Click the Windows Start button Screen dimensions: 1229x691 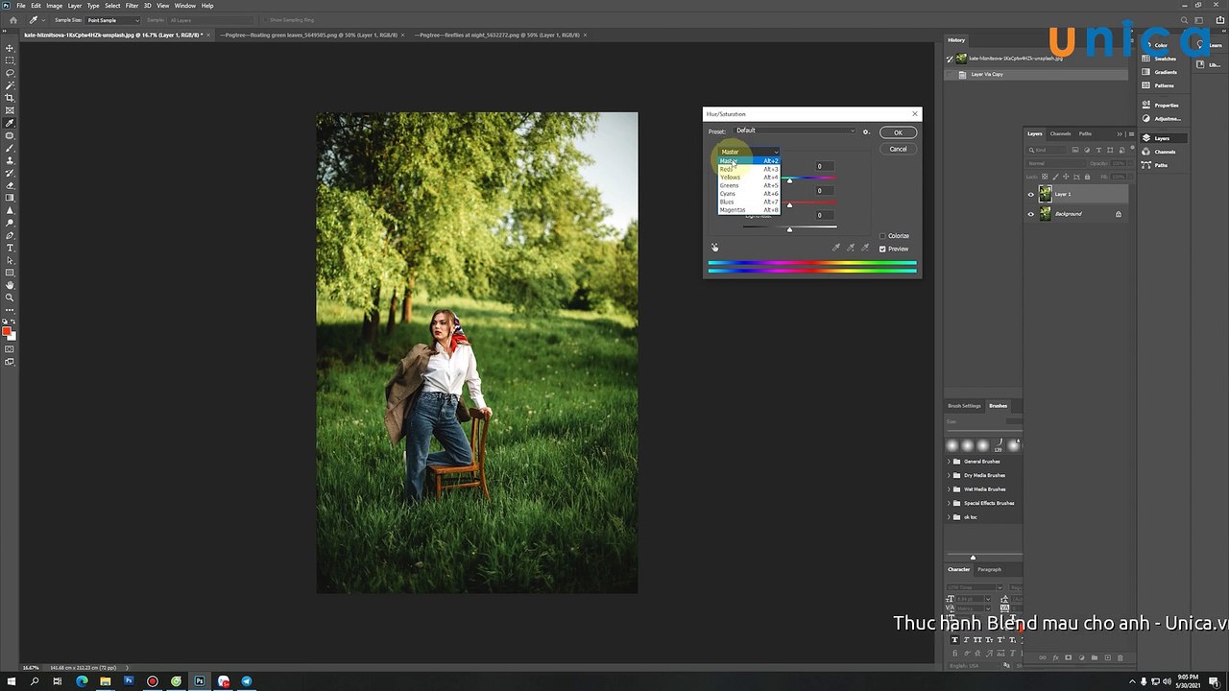11,681
